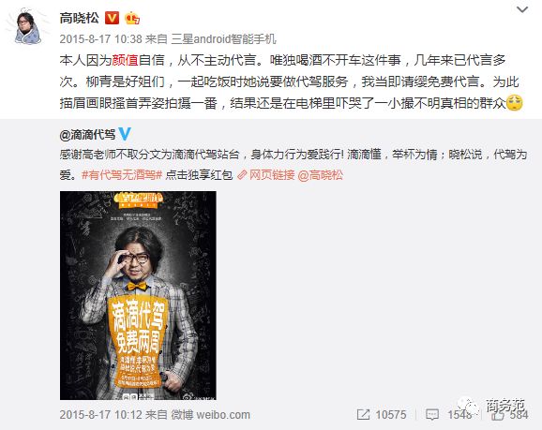The width and height of the screenshot is (542, 430).
Task: Like the post with thumbs-up icon
Action: point(499,414)
